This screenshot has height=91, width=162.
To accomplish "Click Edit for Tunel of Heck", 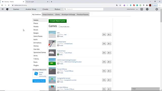I will coord(104,53).
